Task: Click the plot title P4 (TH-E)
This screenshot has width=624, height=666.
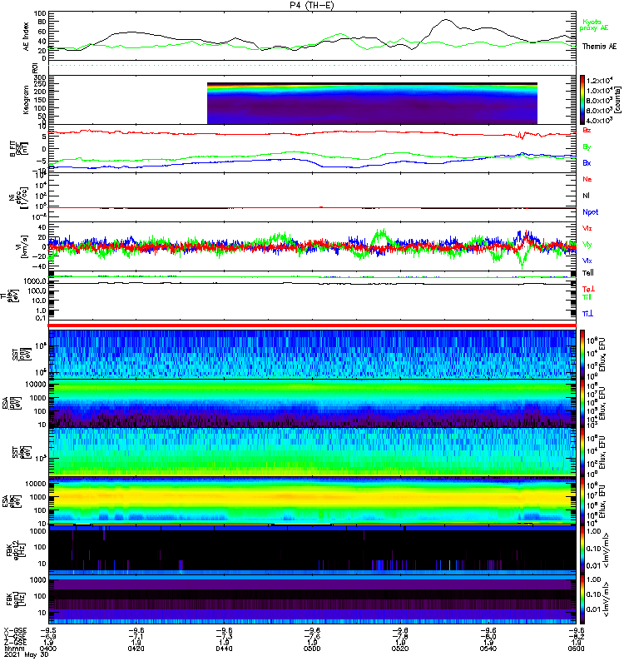Action: click(311, 6)
